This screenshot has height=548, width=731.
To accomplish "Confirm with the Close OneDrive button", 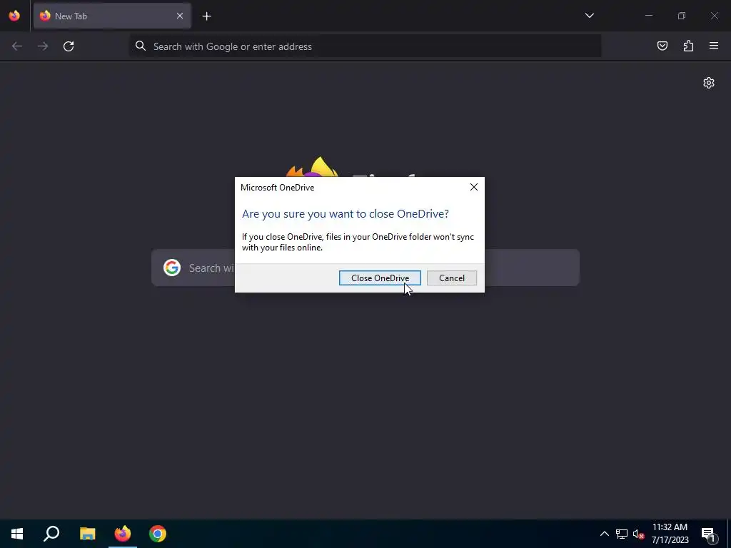I will point(380,278).
